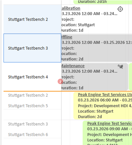The width and height of the screenshot is (132, 145).
Task: Open the Maintenance booking title
Action: (x=73, y=66)
